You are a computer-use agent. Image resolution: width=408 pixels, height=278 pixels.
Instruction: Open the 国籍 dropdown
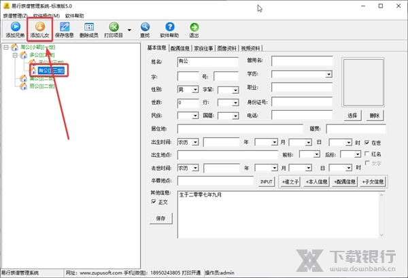pyautogui.click(x=235, y=116)
